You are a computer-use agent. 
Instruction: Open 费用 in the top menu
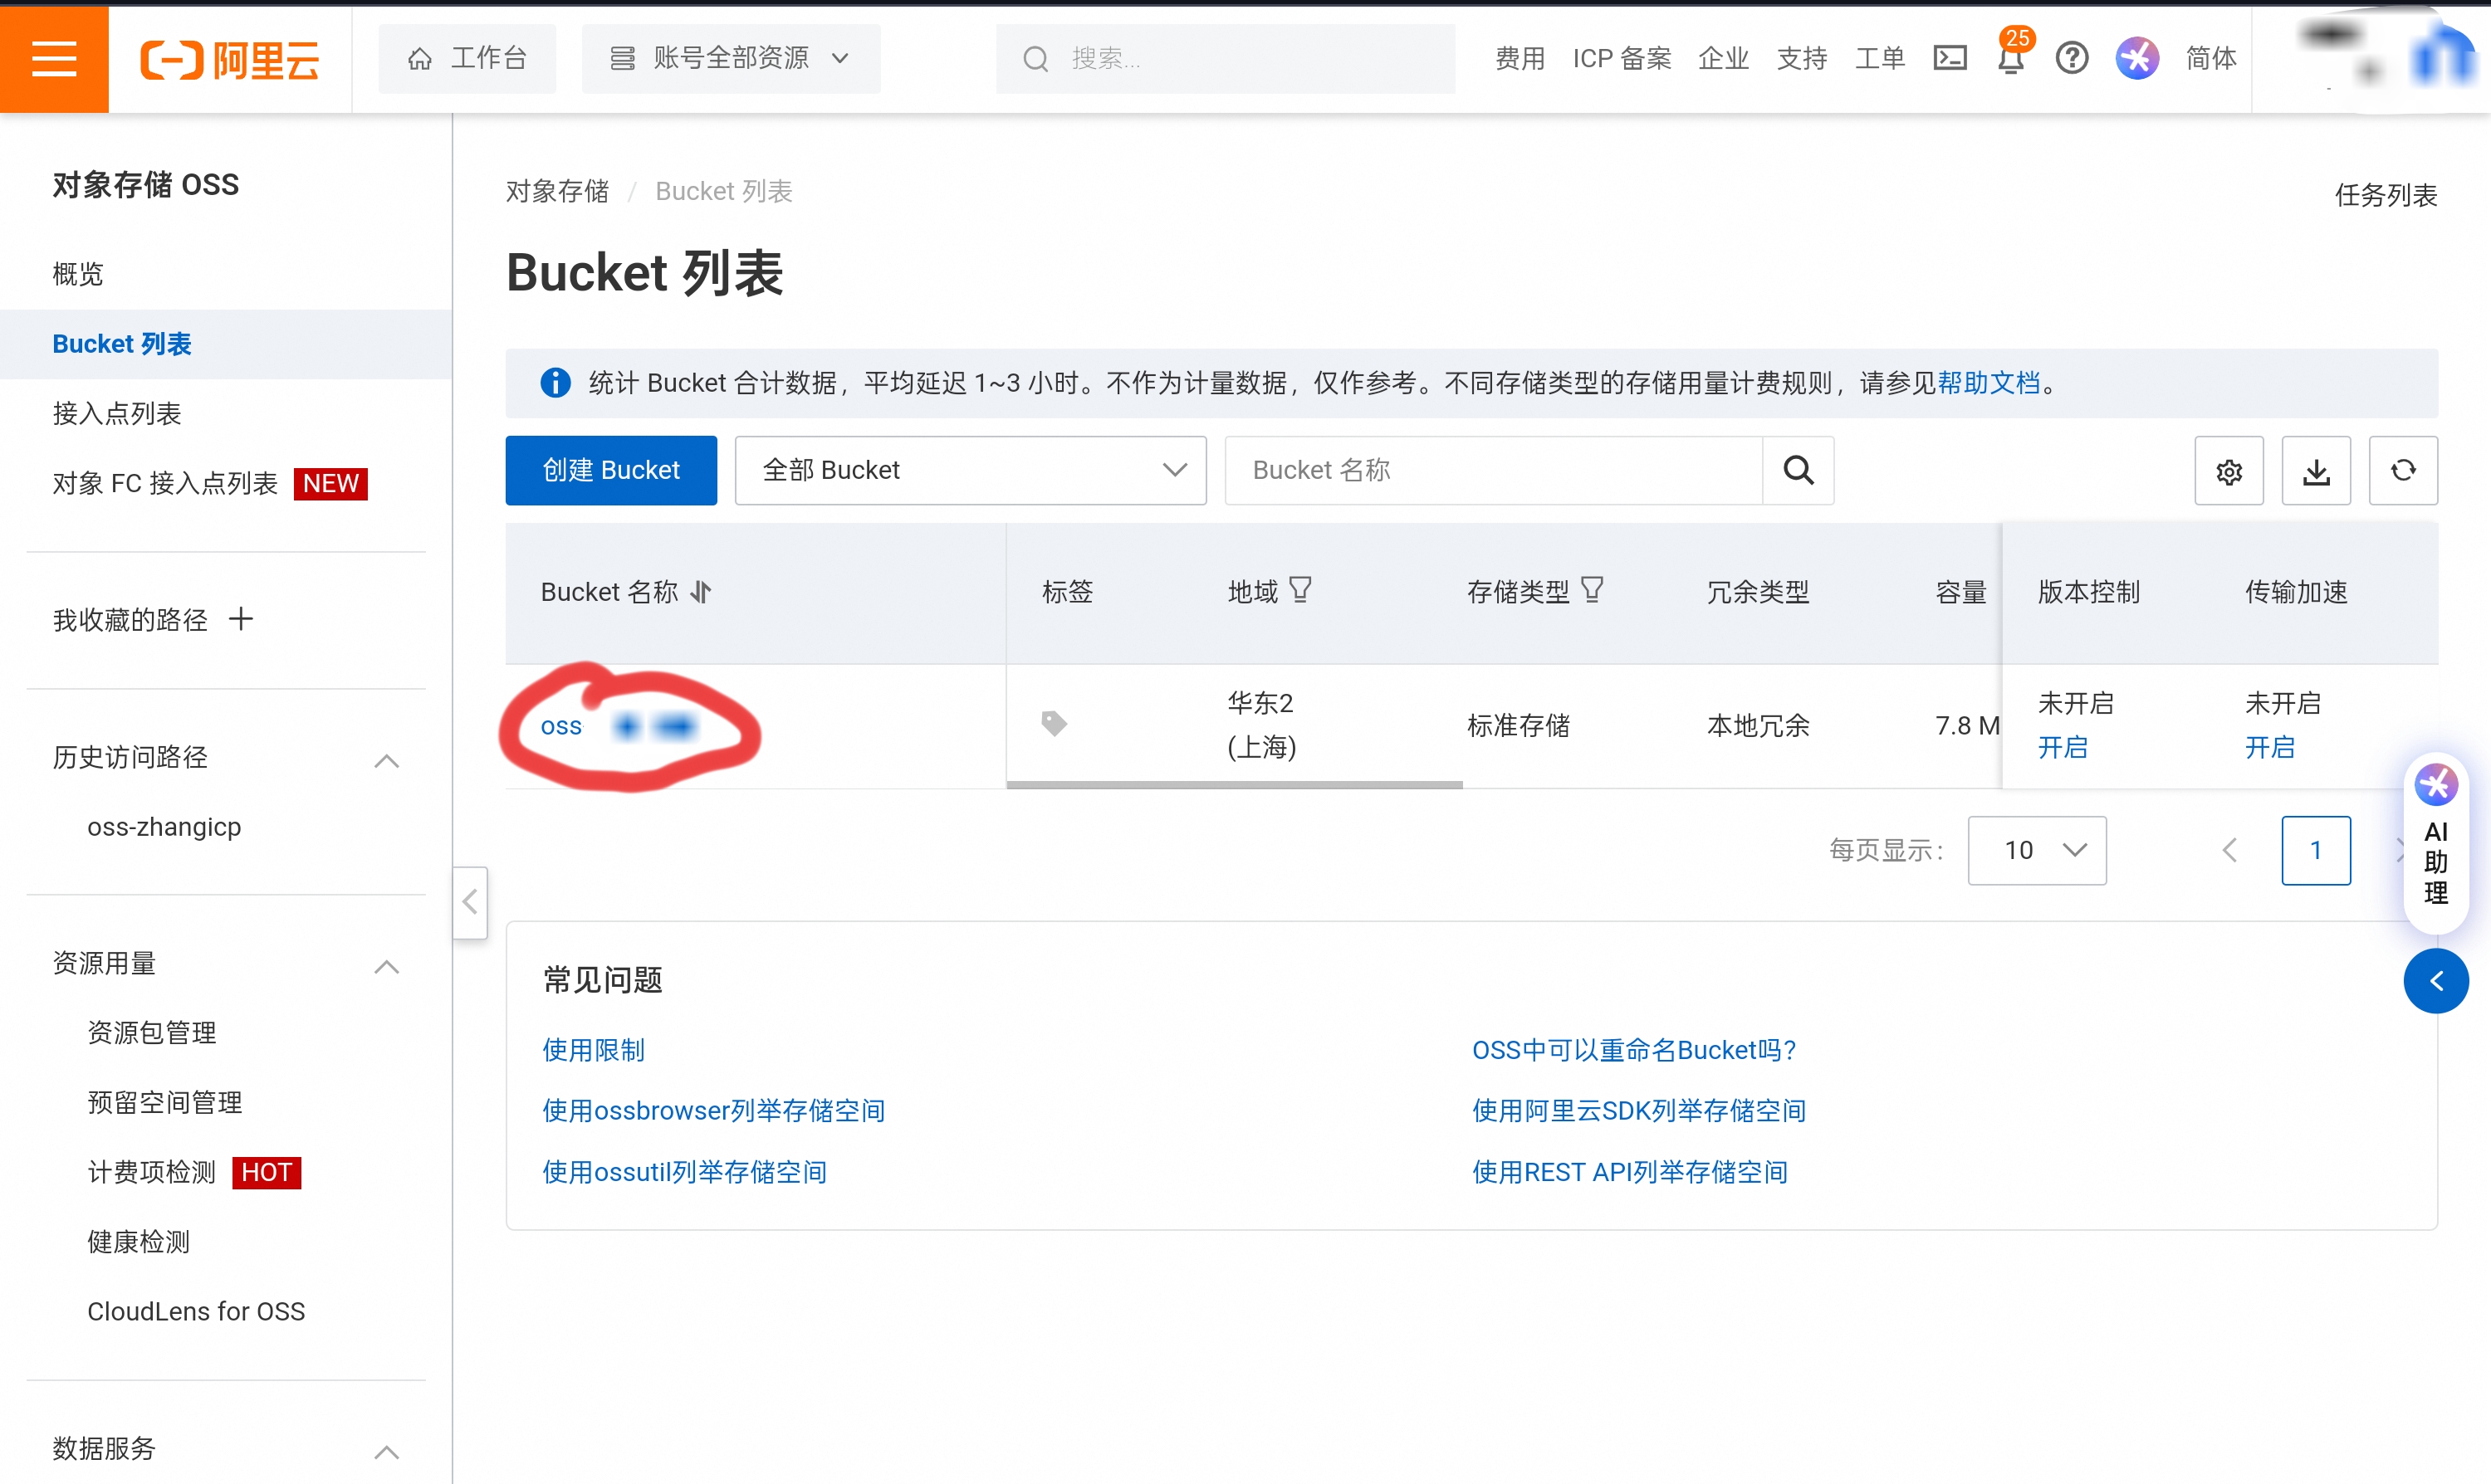coord(1520,59)
